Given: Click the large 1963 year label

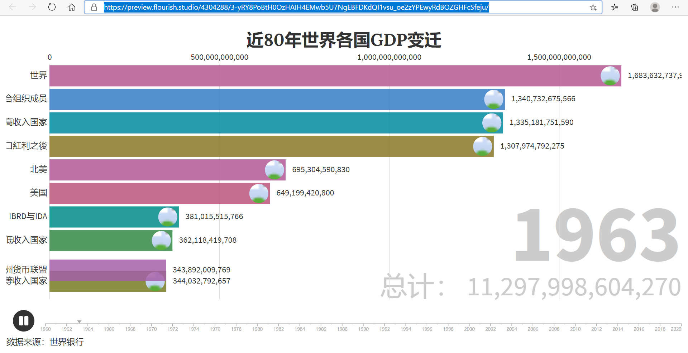Looking at the screenshot, I should click(596, 235).
